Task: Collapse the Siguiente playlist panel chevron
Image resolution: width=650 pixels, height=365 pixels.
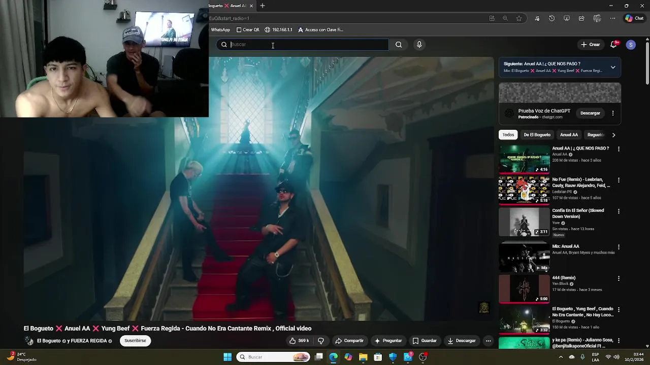Action: (x=613, y=67)
